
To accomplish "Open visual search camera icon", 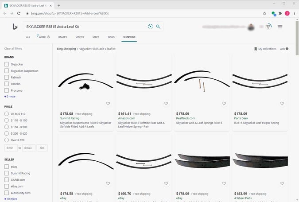I will click(x=150, y=27).
